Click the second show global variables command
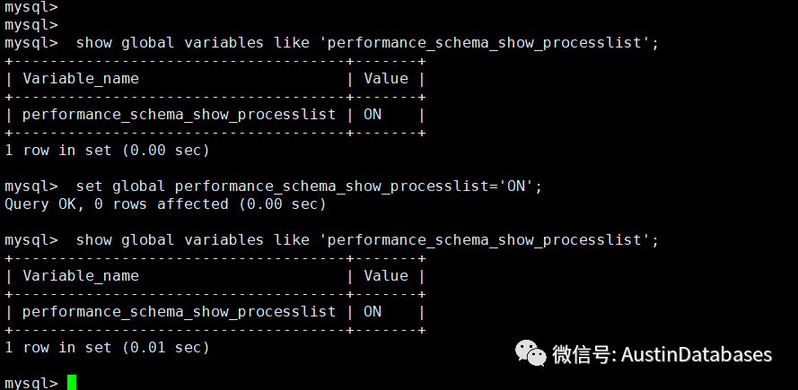 [x=367, y=240]
